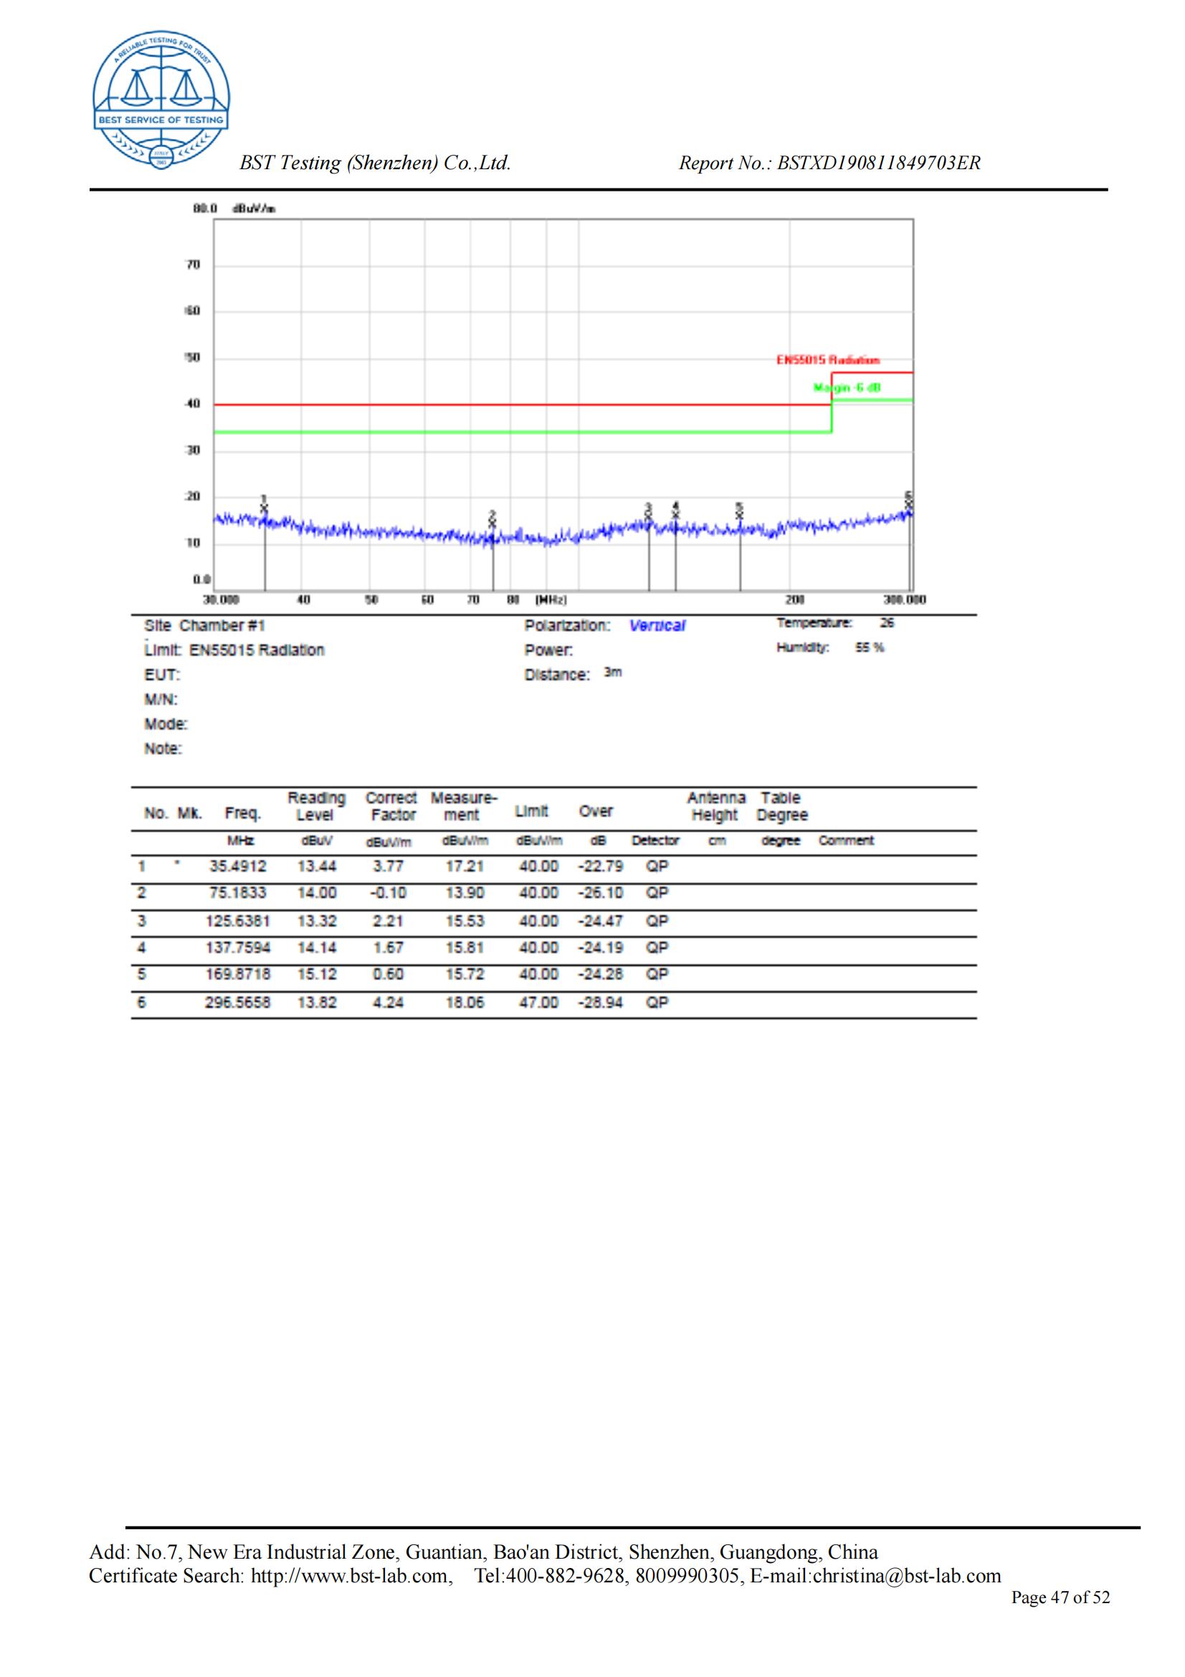This screenshot has width=1185, height=1677.
Task: Click peak marker 2 near 75 MHz
Action: 492,521
